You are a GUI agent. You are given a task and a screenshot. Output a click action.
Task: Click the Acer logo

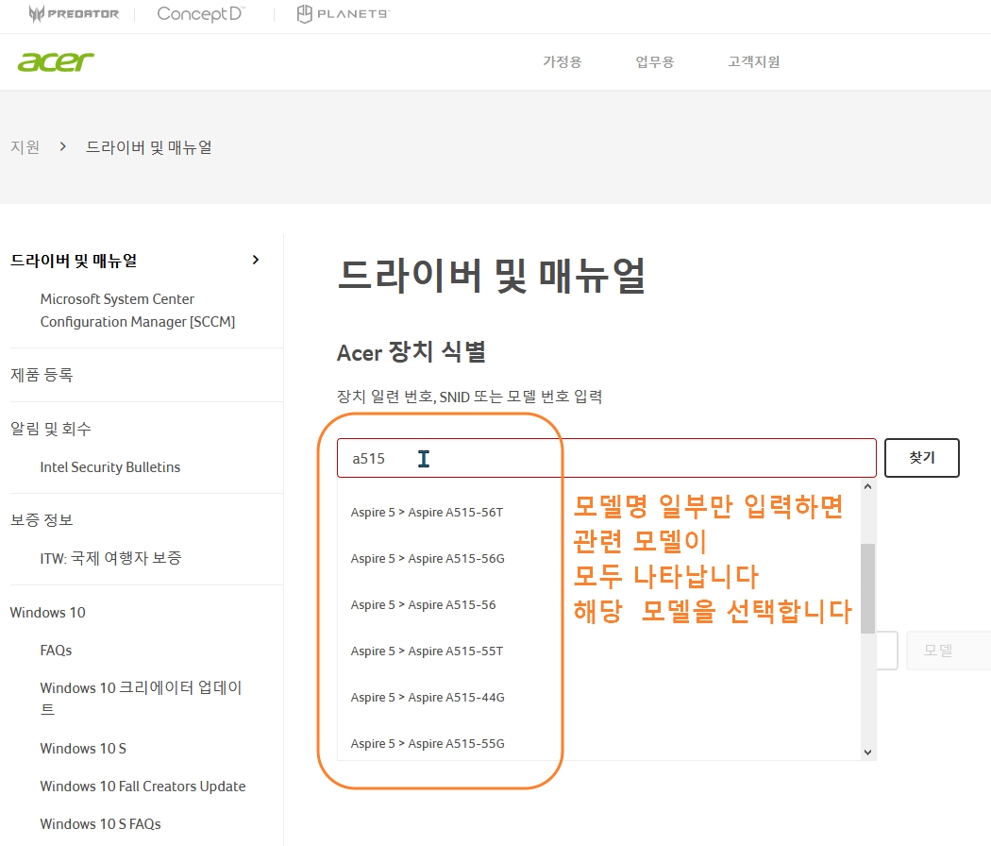(56, 60)
